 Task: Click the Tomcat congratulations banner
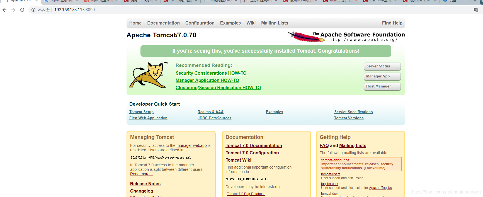coord(266,51)
